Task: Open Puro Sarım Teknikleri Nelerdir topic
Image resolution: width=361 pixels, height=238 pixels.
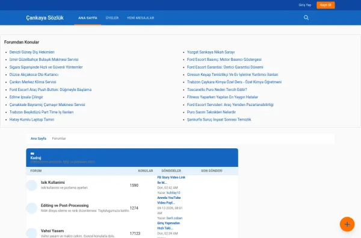Action: tap(211, 112)
